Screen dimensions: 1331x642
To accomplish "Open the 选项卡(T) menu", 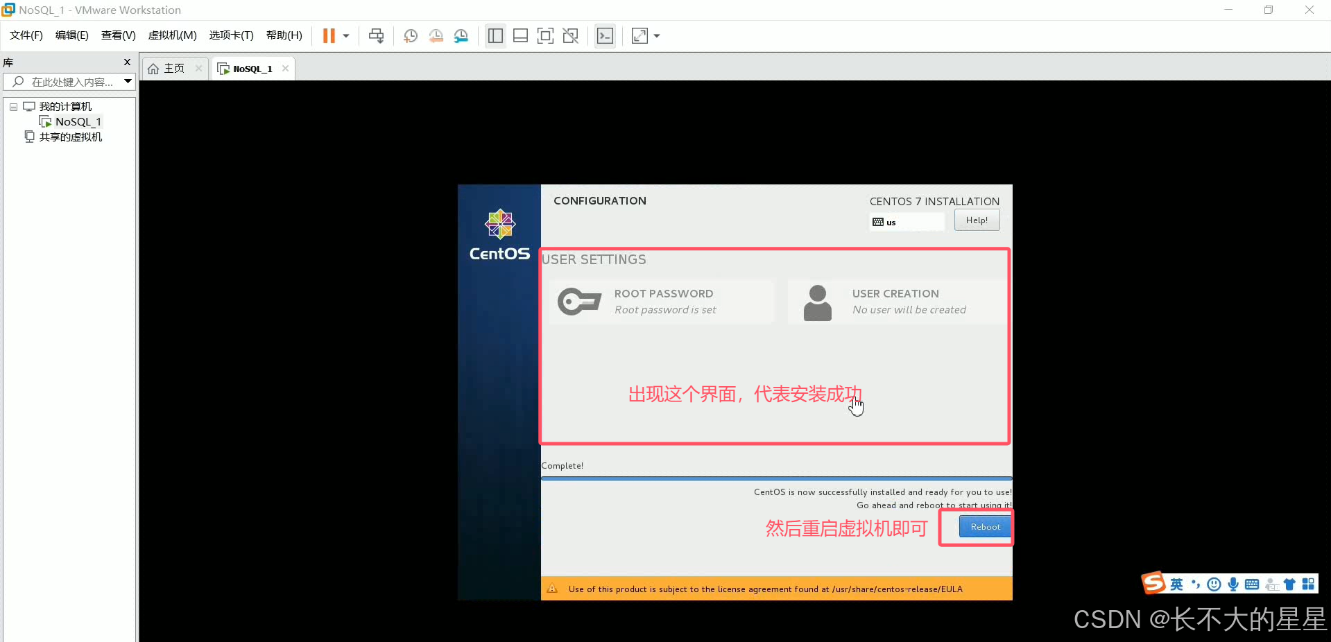I will [232, 35].
